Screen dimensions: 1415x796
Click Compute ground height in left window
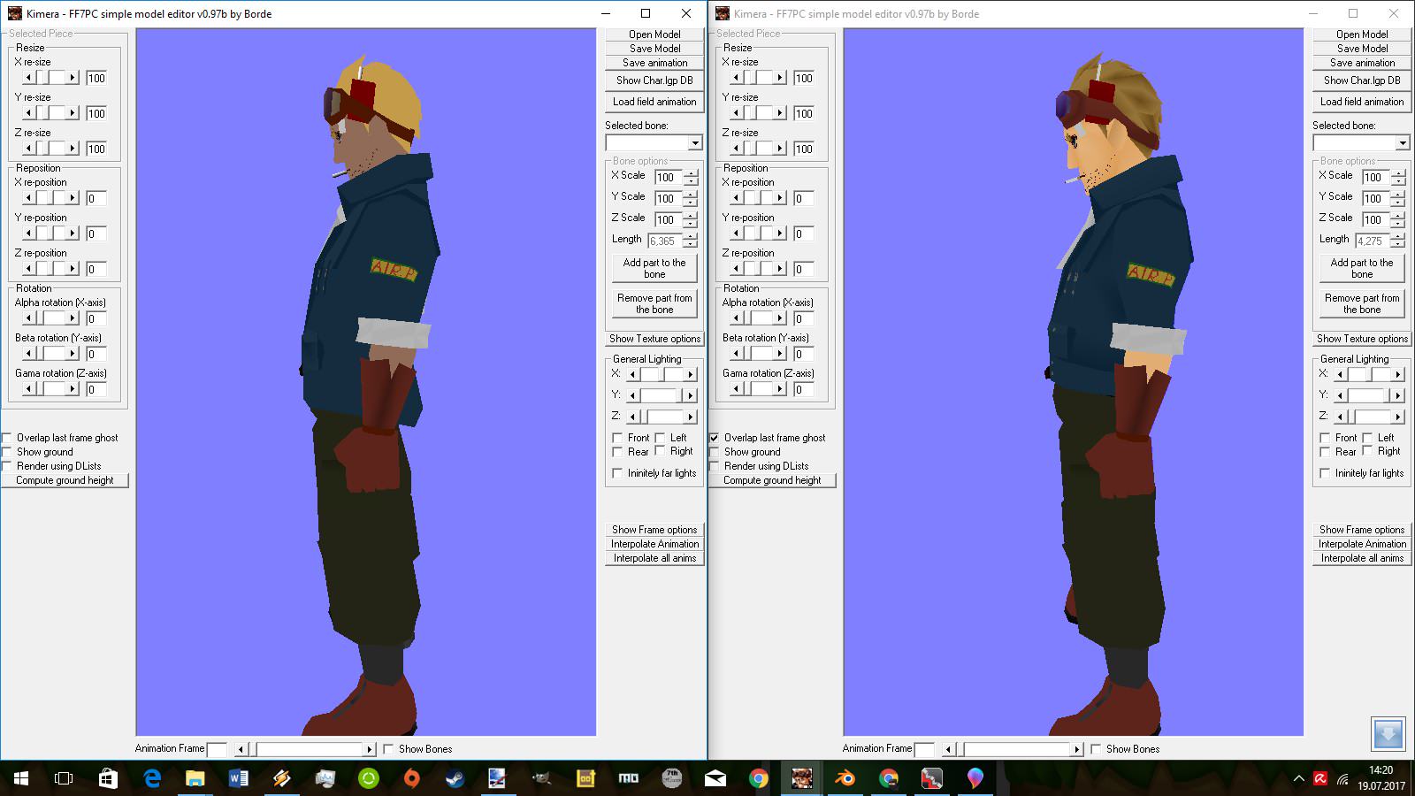coord(65,480)
